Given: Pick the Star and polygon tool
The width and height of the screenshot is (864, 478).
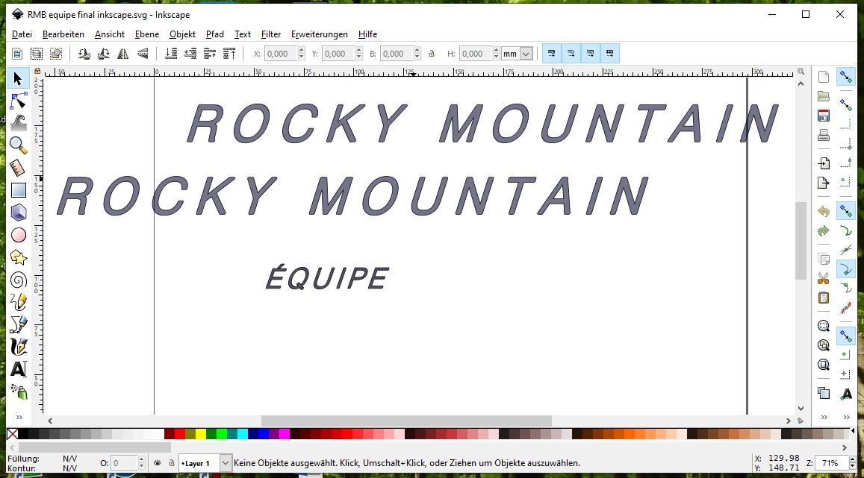Looking at the screenshot, I should pos(18,258).
